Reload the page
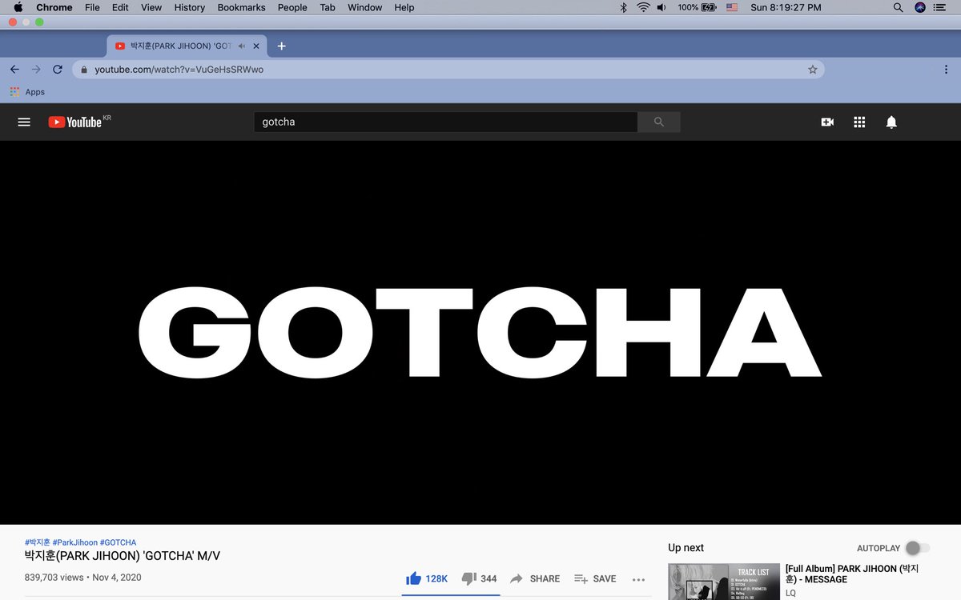961x600 pixels. pyautogui.click(x=58, y=70)
